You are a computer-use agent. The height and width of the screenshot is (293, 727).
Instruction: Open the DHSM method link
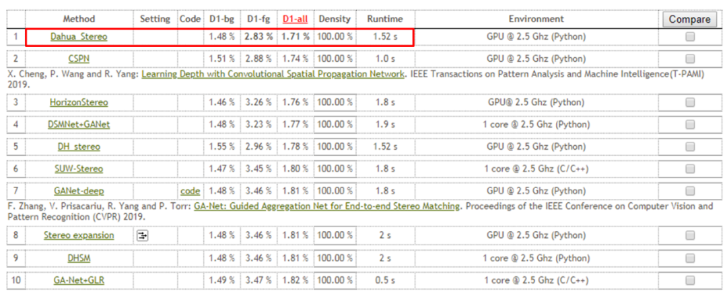pyautogui.click(x=79, y=258)
